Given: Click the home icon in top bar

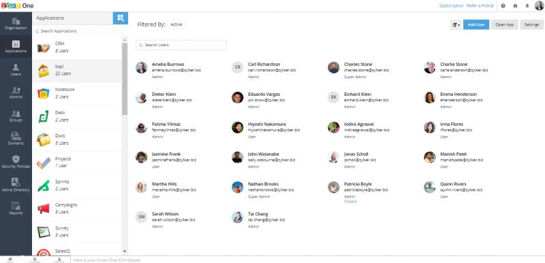Looking at the screenshot, I should tap(515, 6).
